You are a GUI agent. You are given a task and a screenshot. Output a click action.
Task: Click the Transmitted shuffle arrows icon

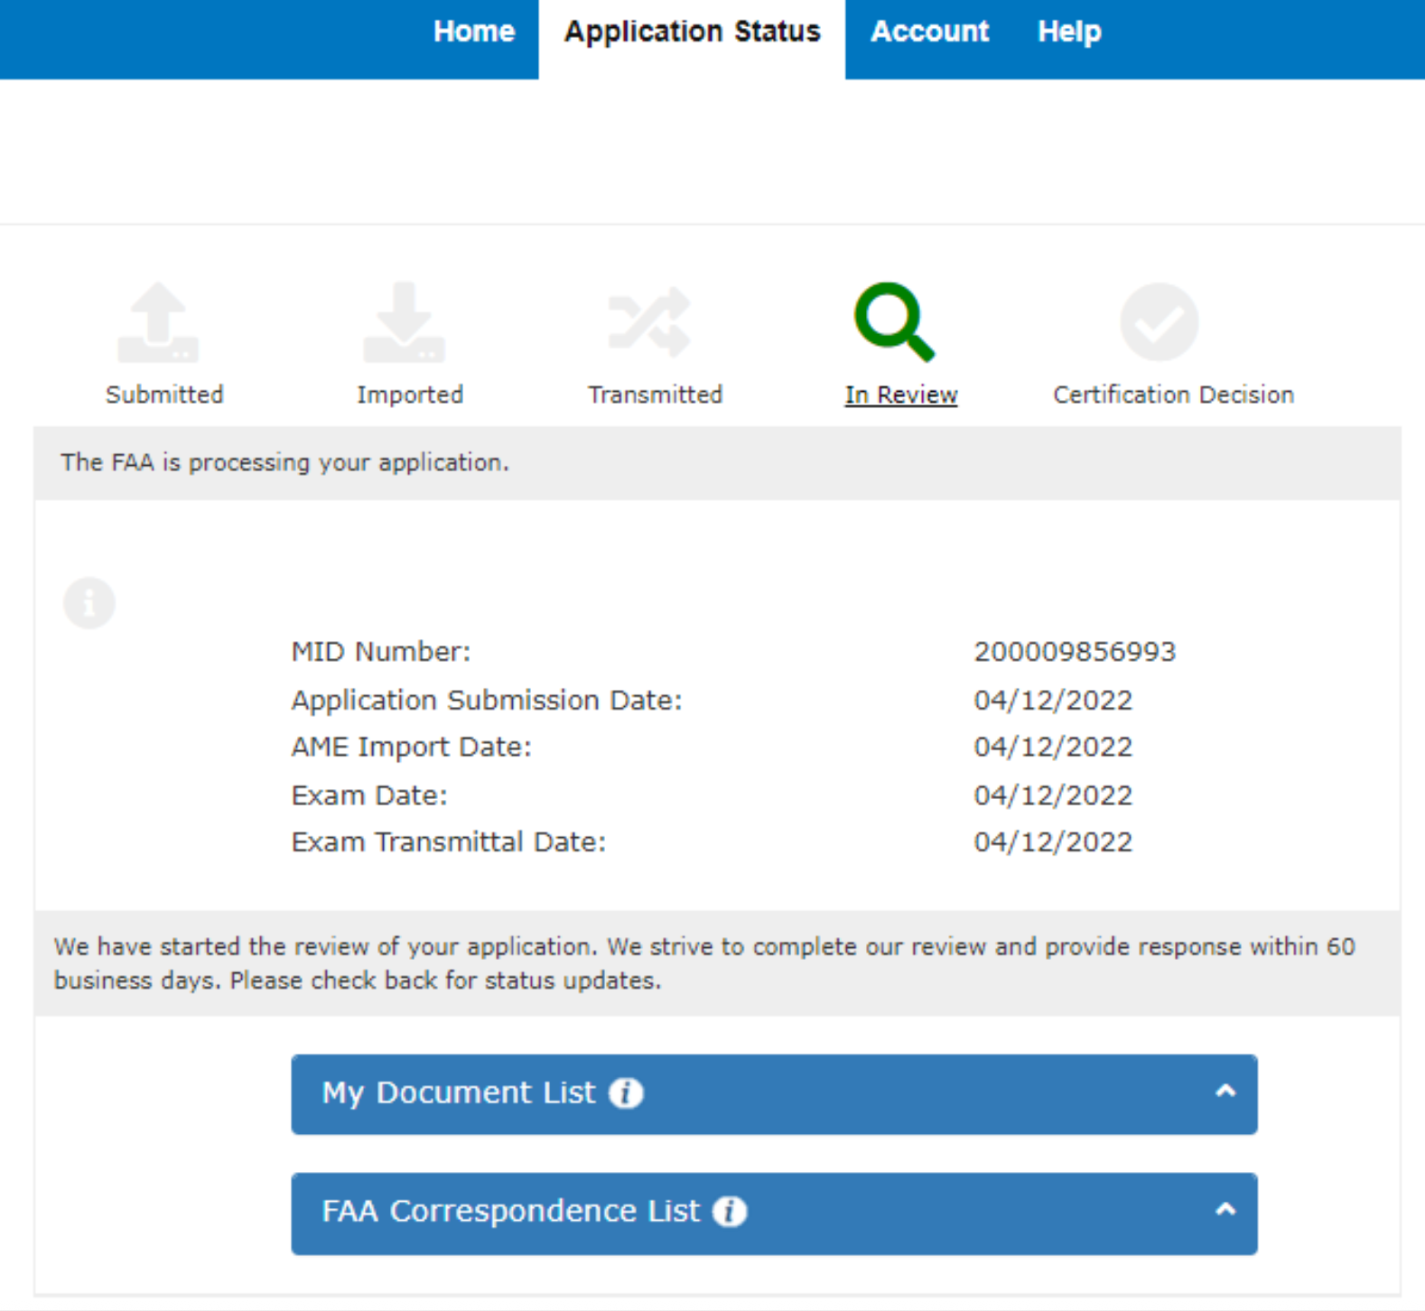click(x=649, y=322)
